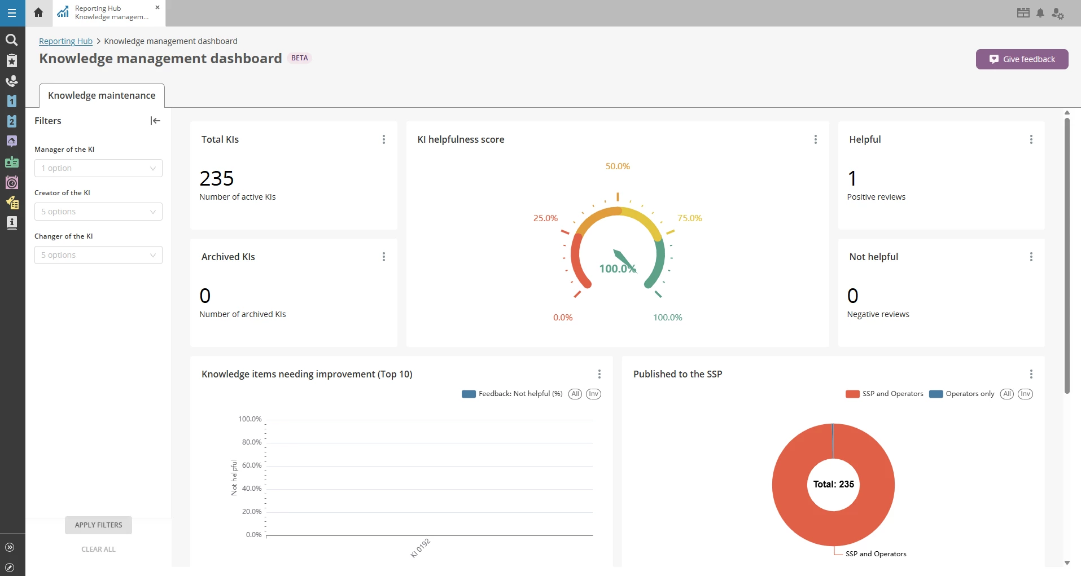
Task: Open the user settings icon
Action: tap(1058, 14)
